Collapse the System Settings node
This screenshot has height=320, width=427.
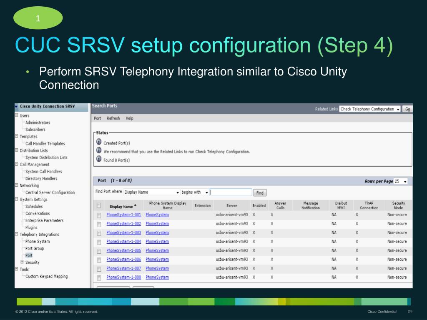16,199
